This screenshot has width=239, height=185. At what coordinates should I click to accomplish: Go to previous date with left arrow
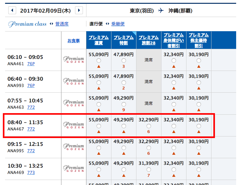click(12, 10)
